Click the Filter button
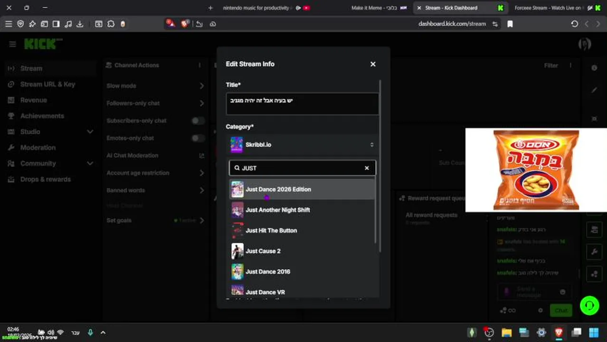607x342 pixels. pyautogui.click(x=551, y=66)
